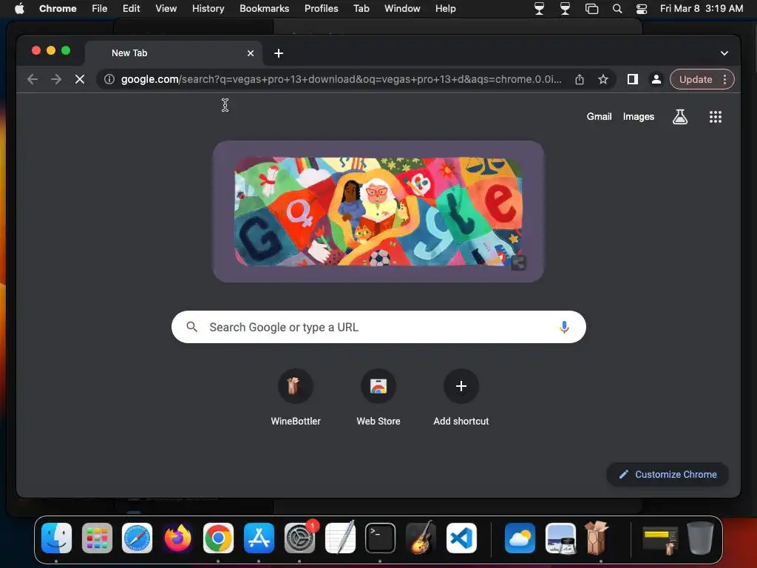The image size is (757, 568).
Task: Open the Google apps grid
Action: (716, 116)
